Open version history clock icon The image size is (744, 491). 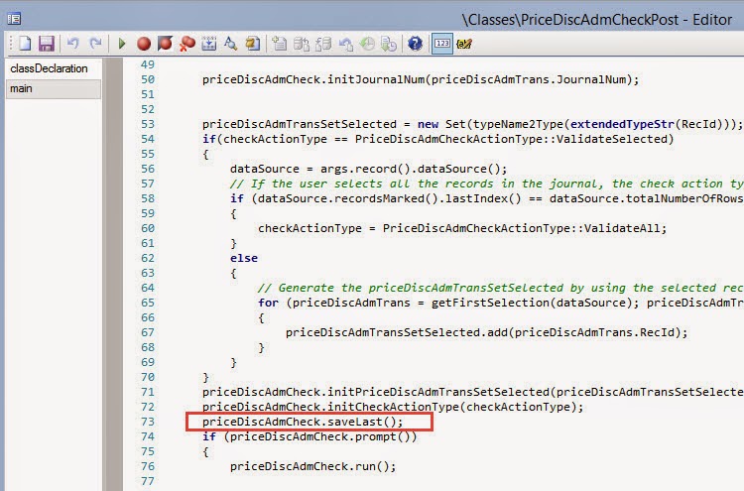[x=367, y=44]
